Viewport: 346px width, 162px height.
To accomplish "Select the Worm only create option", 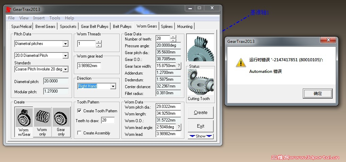I will 43,122.
